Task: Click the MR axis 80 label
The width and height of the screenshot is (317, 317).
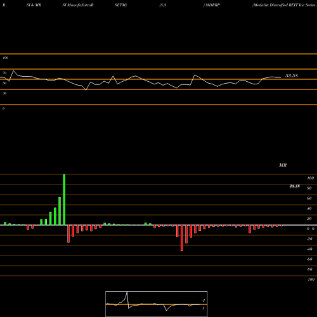Action: click(309, 188)
